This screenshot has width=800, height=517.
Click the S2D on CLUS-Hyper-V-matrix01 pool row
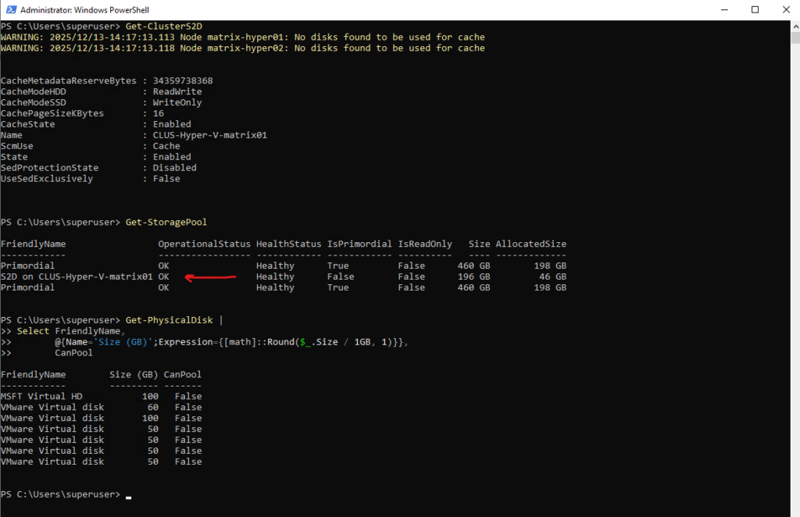[77, 276]
